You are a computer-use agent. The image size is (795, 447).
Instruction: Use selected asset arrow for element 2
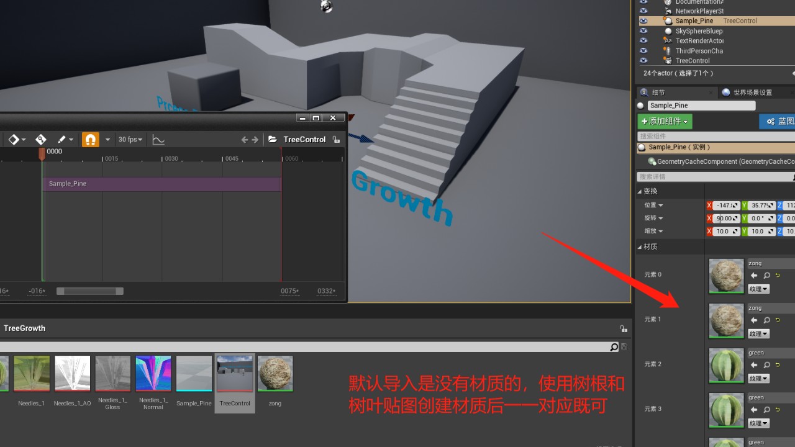click(754, 365)
